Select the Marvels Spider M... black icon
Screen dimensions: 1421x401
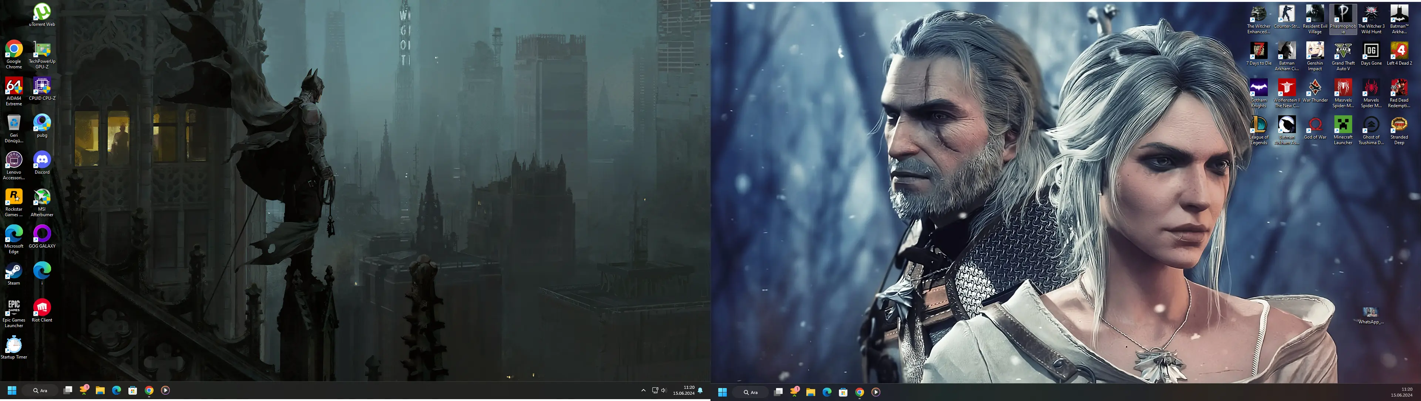[1371, 93]
